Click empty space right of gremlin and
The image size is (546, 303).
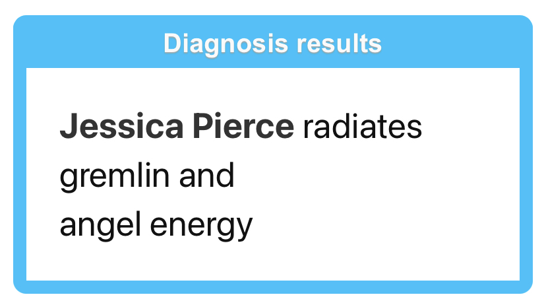(x=376, y=177)
